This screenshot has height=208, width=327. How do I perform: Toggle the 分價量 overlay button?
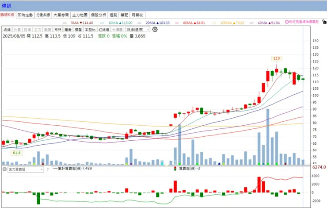118,30
